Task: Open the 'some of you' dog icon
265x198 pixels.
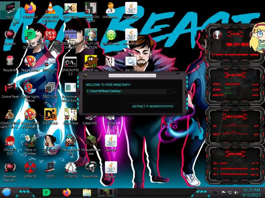Action: pos(91,64)
